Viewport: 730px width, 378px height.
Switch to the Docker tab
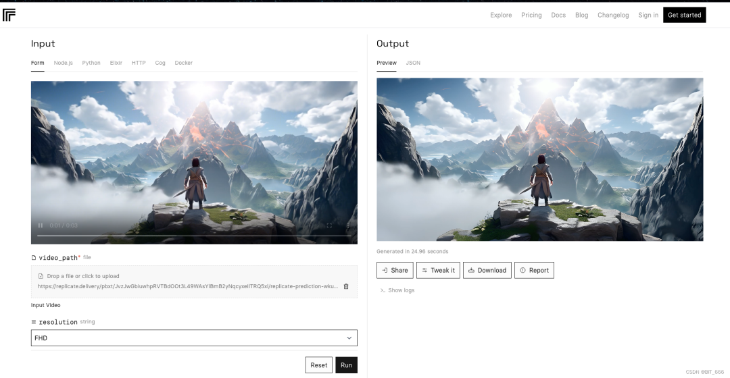[183, 63]
